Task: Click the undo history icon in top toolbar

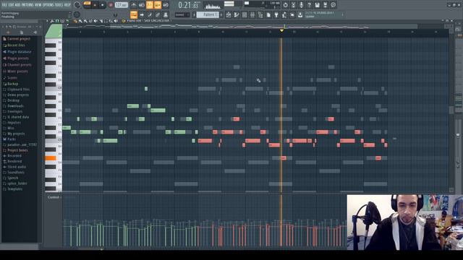Action: tap(285, 5)
